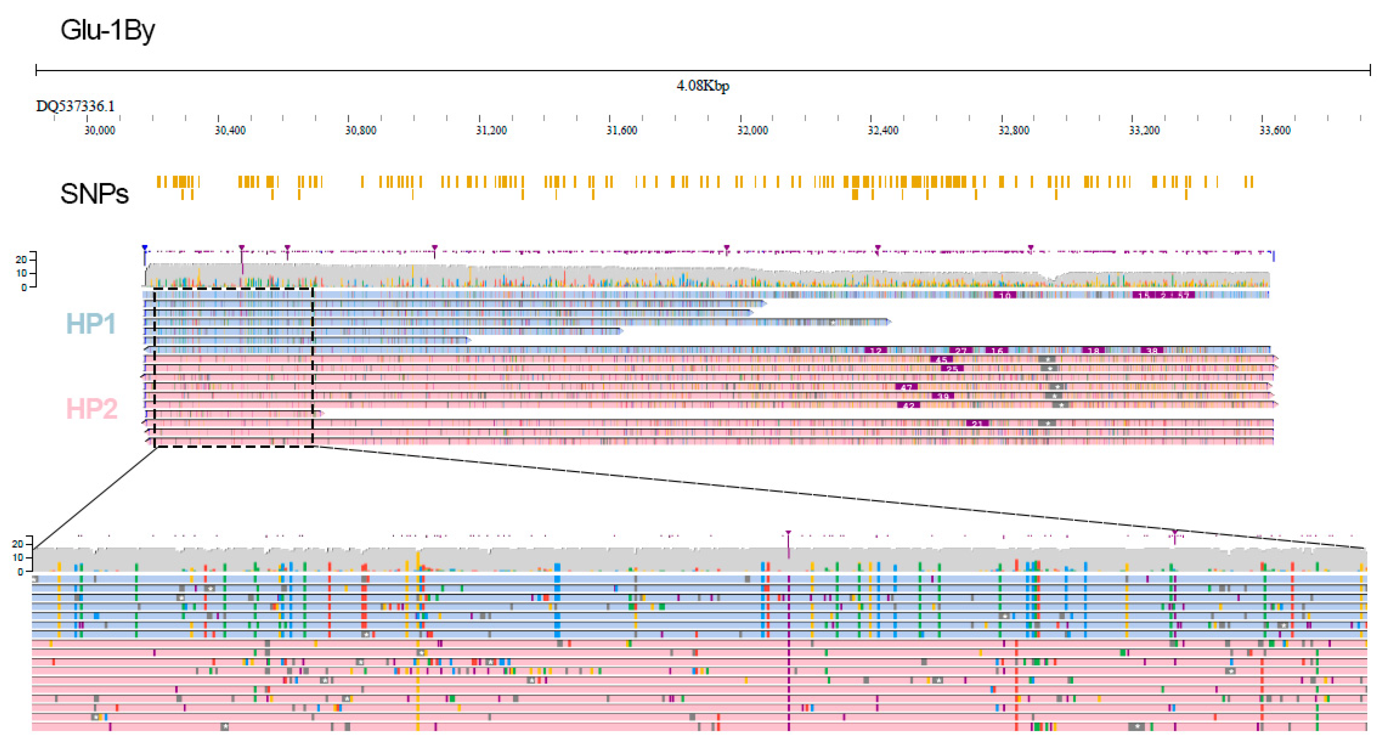The height and width of the screenshot is (749, 1386).
Task: Click the 4.08Kbp scale label
Action: pos(703,86)
